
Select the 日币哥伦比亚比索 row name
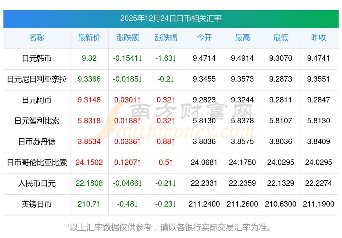(x=37, y=163)
